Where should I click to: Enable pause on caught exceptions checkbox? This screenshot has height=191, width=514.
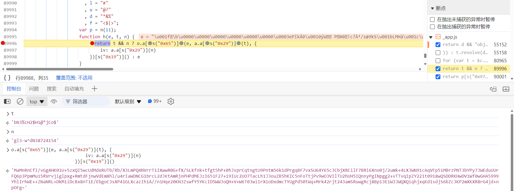point(432,27)
